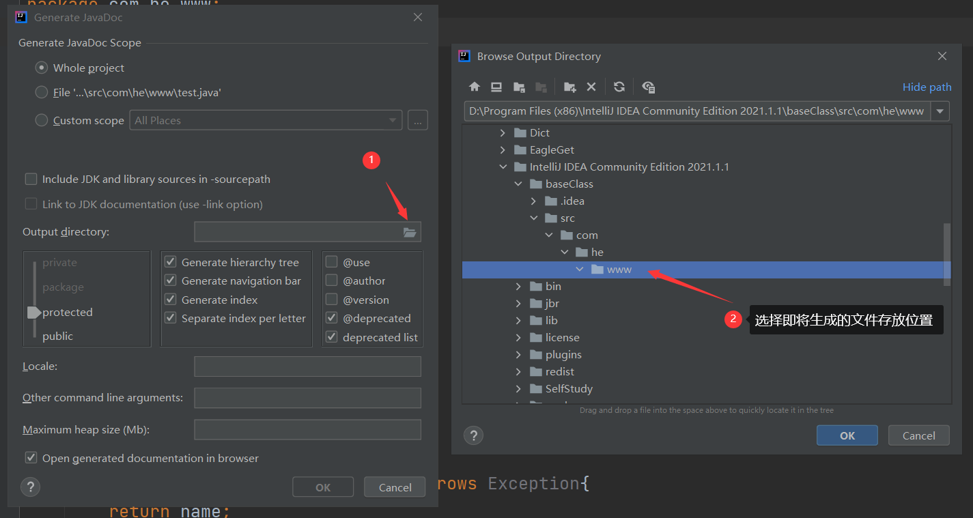Untick the @deprecated checkbox
Screen dimensions: 973x518
331,318
